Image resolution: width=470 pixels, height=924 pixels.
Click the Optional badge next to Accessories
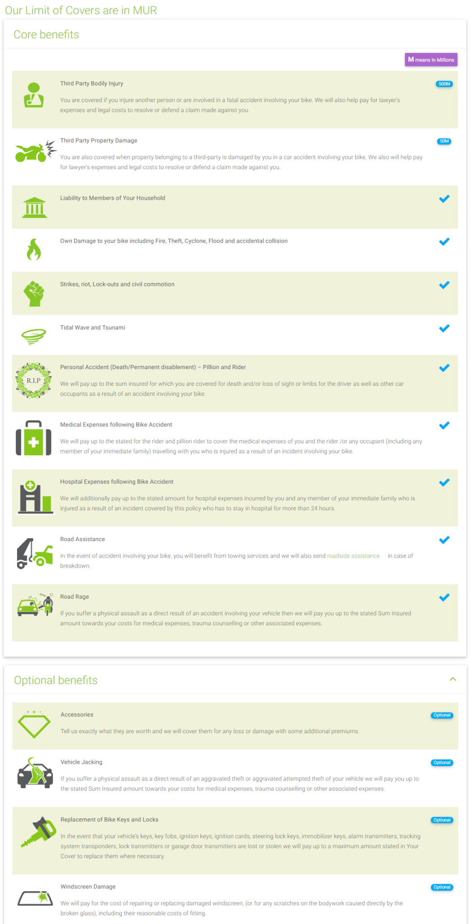[x=442, y=715]
